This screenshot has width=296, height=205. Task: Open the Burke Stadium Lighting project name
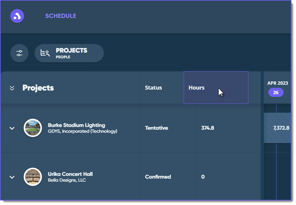[77, 125]
